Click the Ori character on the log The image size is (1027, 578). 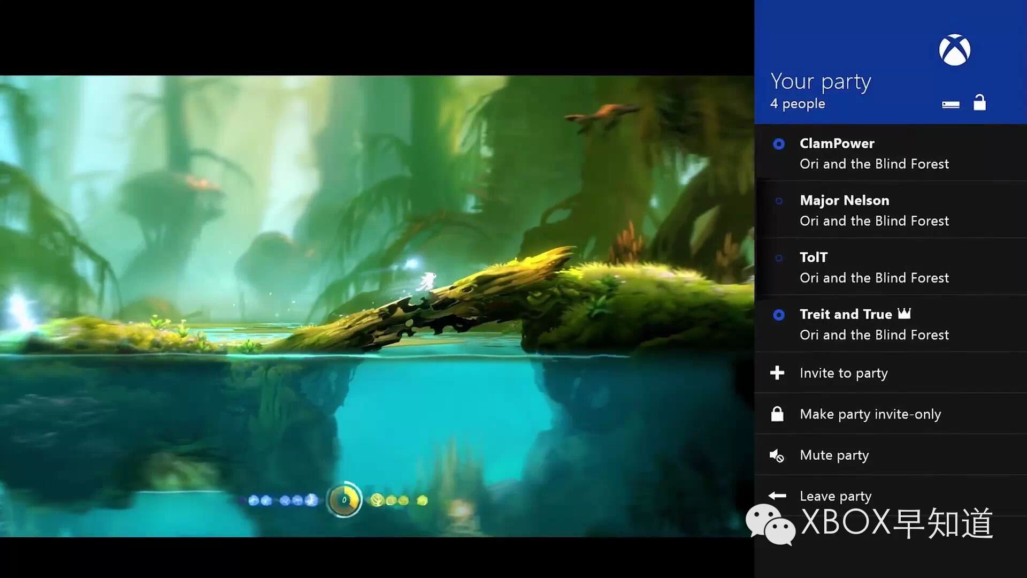point(427,280)
